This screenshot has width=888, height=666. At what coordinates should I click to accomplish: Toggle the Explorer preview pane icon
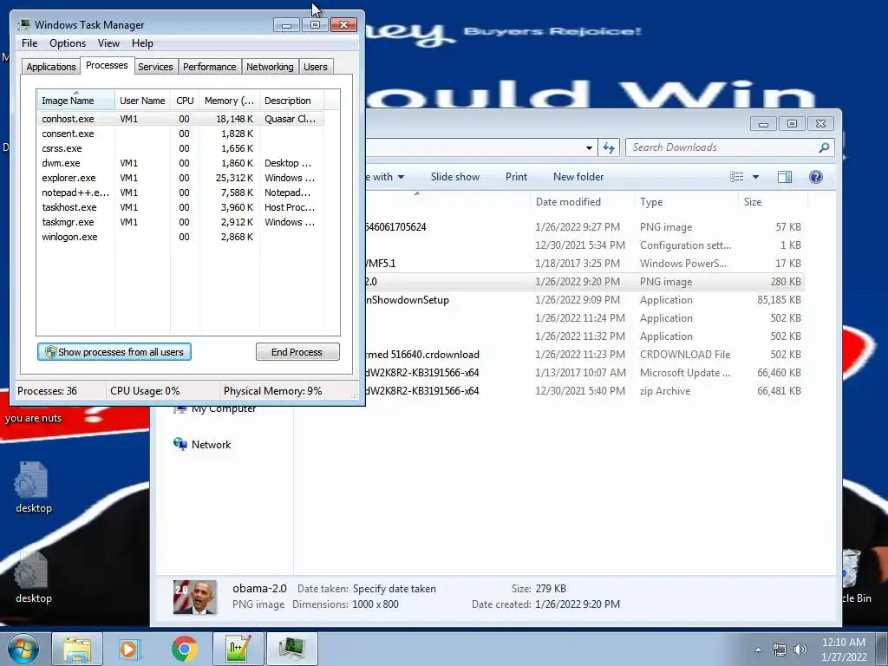click(x=784, y=177)
